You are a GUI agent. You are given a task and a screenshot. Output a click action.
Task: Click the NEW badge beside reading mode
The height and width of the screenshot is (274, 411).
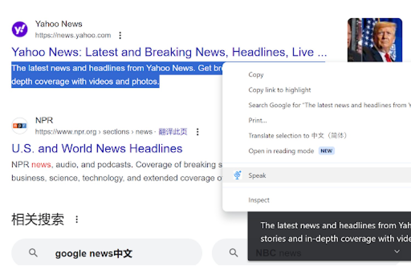pos(326,151)
